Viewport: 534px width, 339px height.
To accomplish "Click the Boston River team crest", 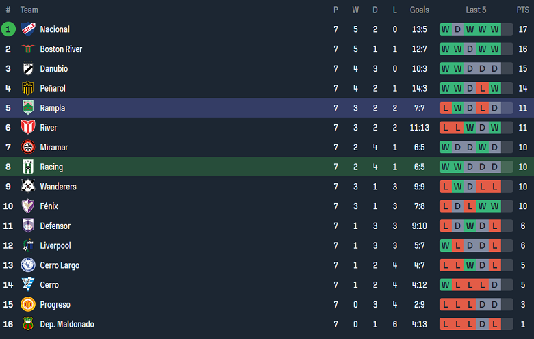I will click(x=28, y=49).
